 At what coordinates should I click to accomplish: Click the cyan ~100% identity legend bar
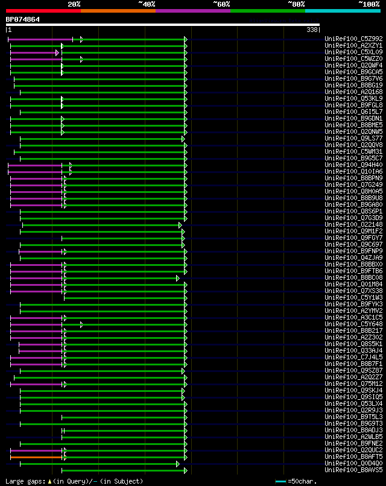[343, 11]
